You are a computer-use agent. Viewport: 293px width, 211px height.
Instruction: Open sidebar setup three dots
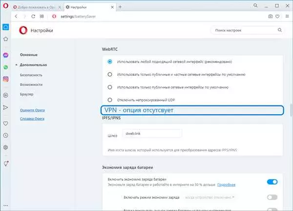5,206
